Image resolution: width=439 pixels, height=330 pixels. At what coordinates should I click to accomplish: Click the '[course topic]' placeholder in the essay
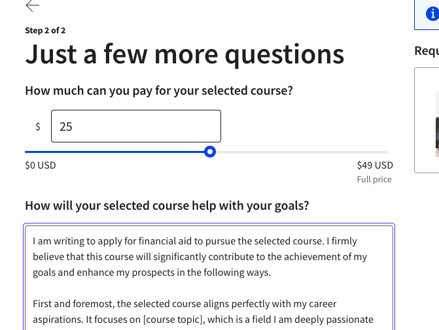tap(174, 320)
